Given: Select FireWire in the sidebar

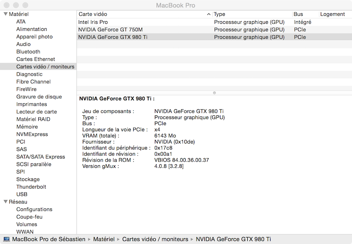Looking at the screenshot, I should pyautogui.click(x=26, y=89).
